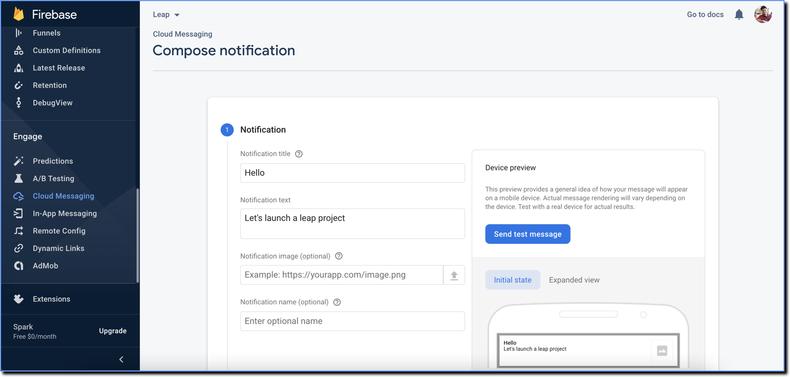Viewport: 790px width, 377px height.
Task: Switch to Expanded view tab
Action: click(x=574, y=280)
